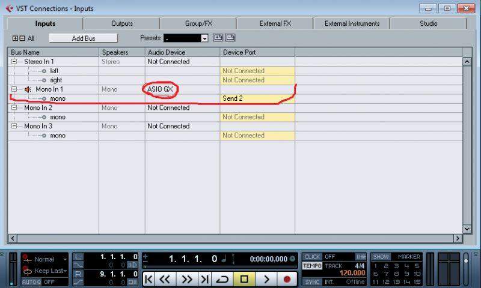Click the vertical scrollbar down arrow
Image resolution: width=481 pixels, height=288 pixels.
point(467,229)
